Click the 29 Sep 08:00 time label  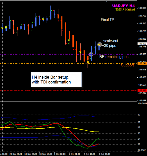tap(16, 154)
